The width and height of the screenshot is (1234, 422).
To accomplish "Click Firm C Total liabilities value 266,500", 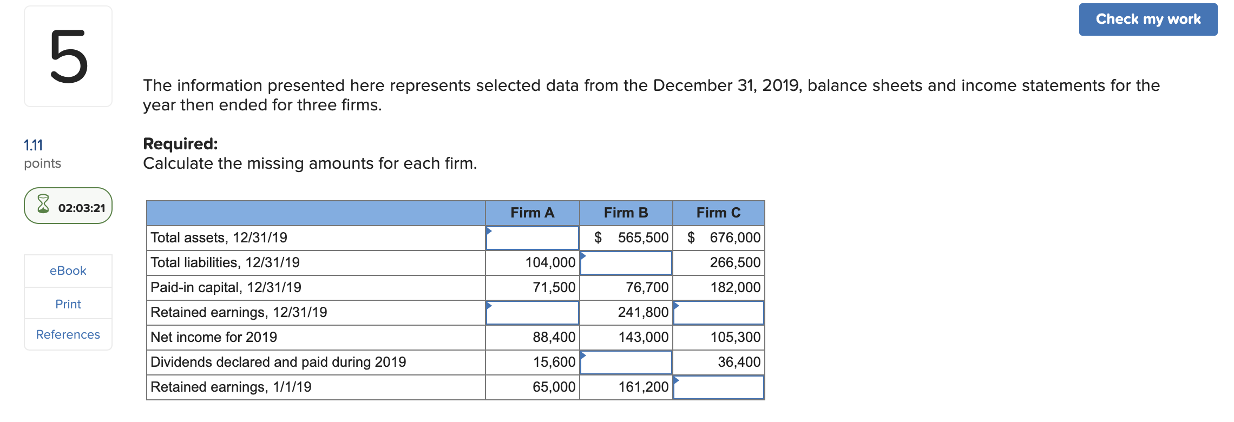I will coord(734,262).
